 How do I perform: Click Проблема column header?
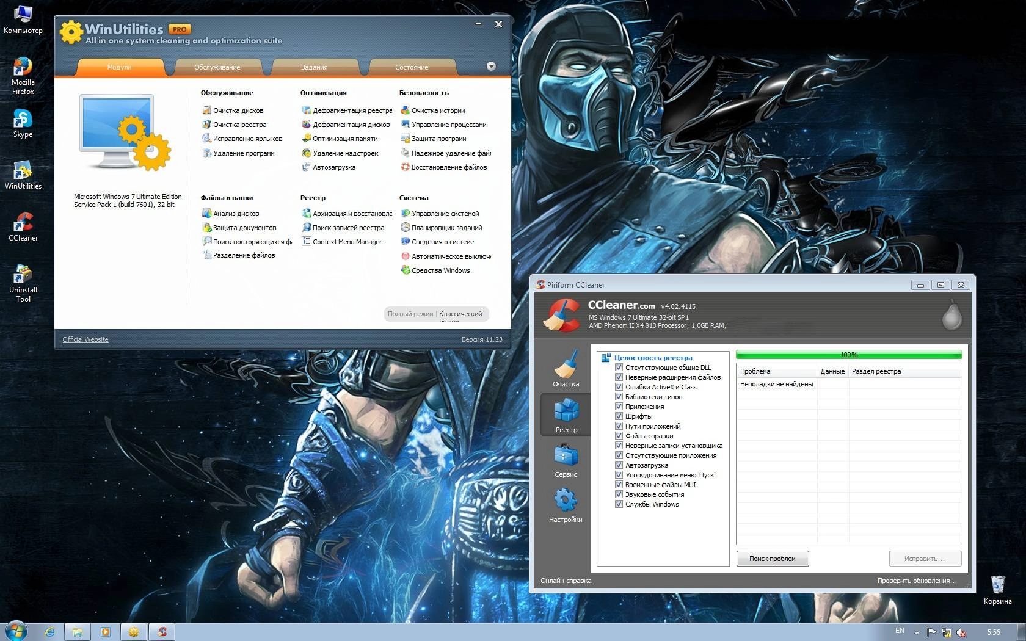776,371
